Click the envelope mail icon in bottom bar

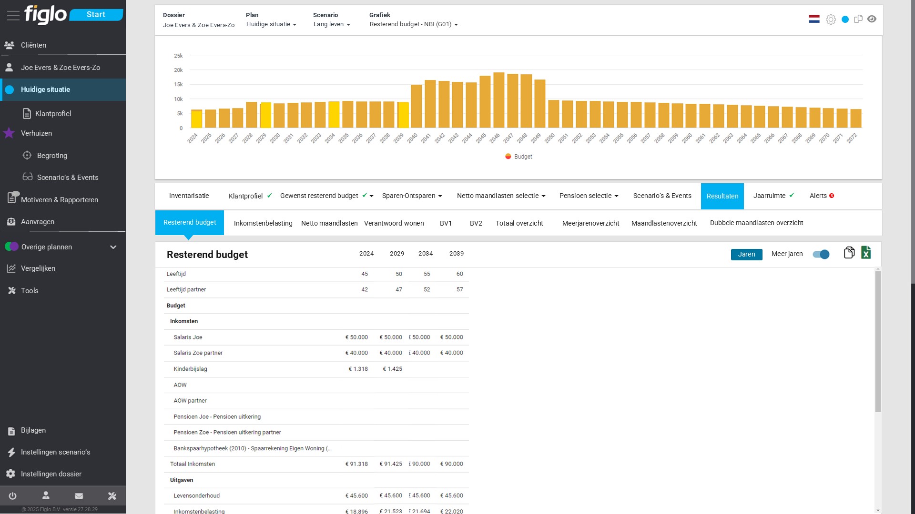(79, 496)
